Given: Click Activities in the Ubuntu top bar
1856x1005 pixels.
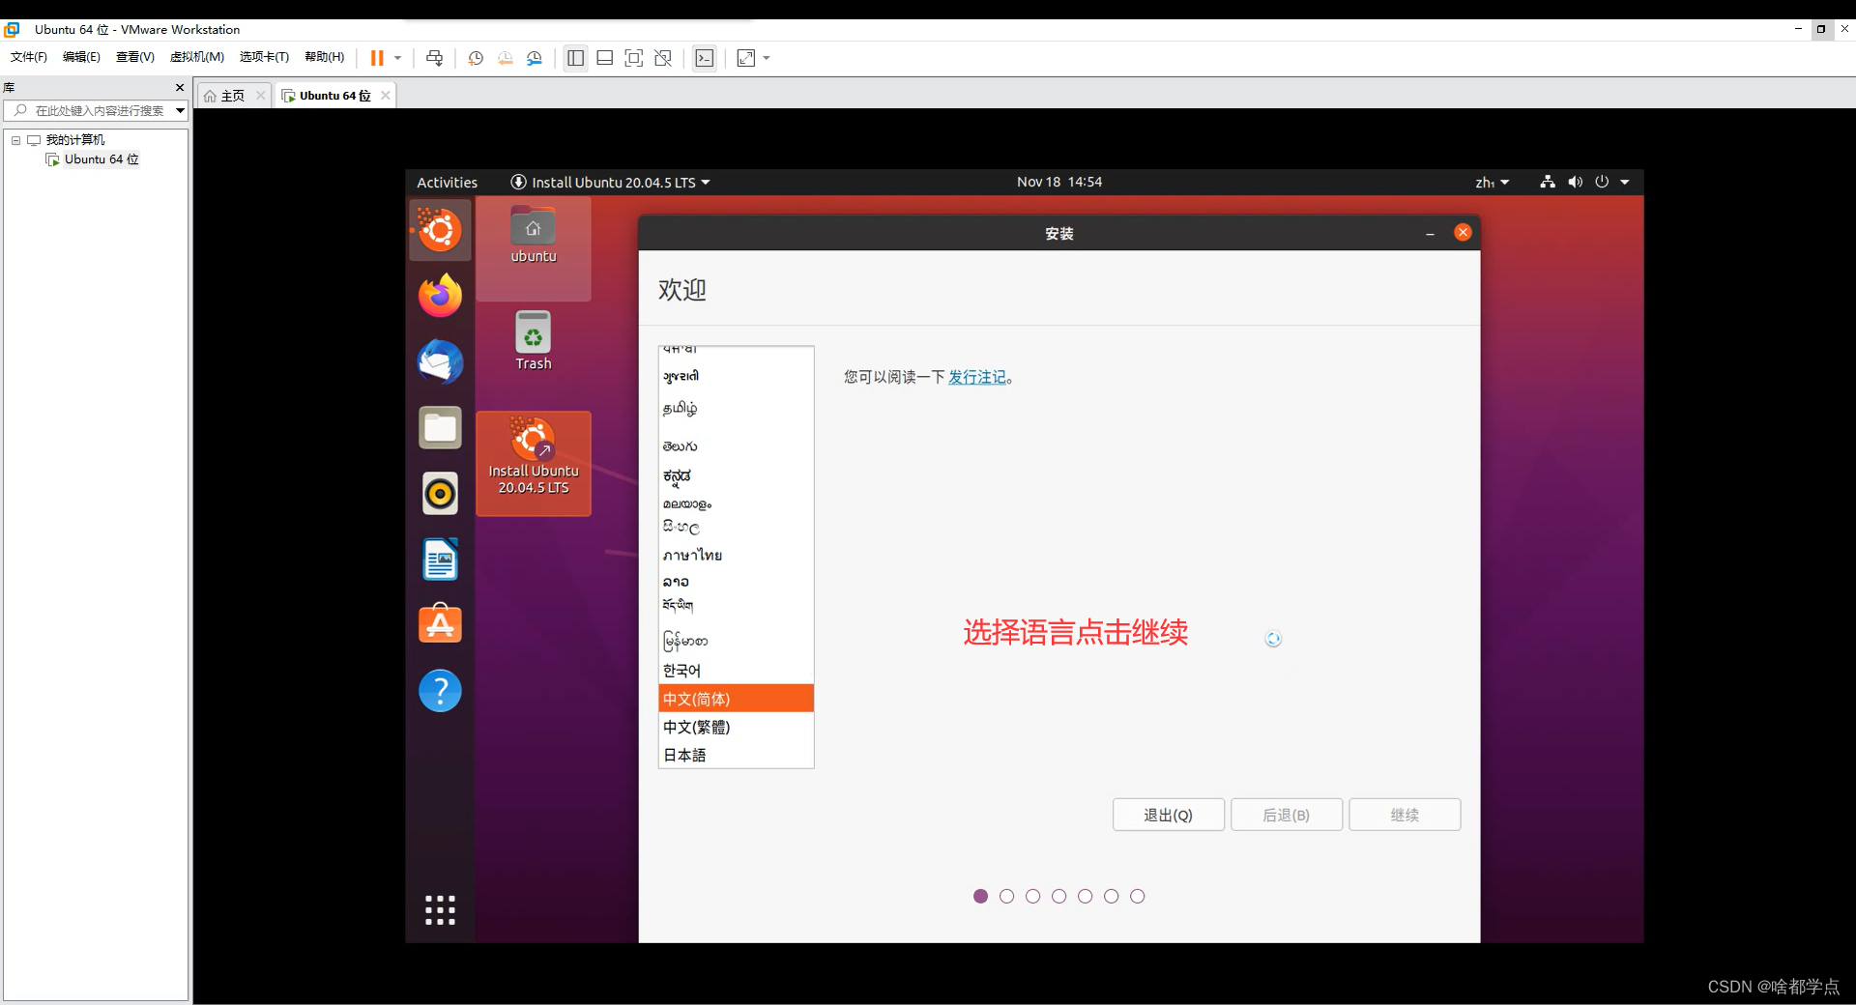Looking at the screenshot, I should point(447,182).
